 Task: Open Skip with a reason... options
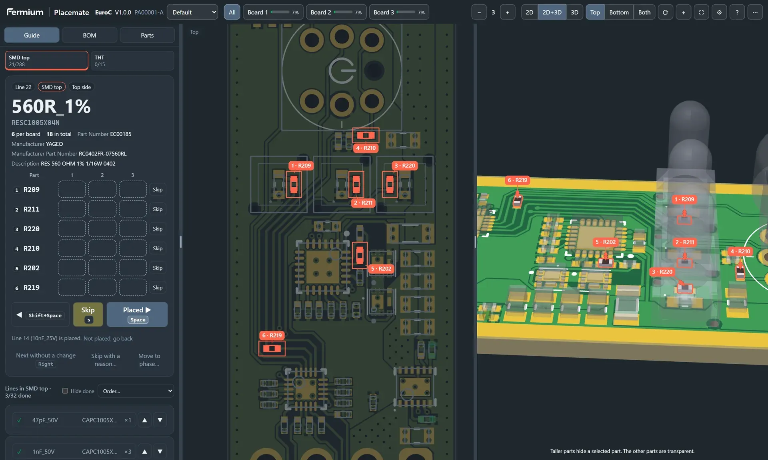106,360
